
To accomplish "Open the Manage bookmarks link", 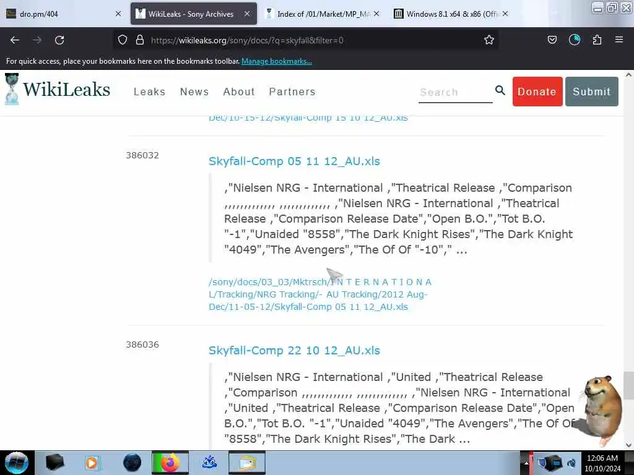I will (277, 61).
